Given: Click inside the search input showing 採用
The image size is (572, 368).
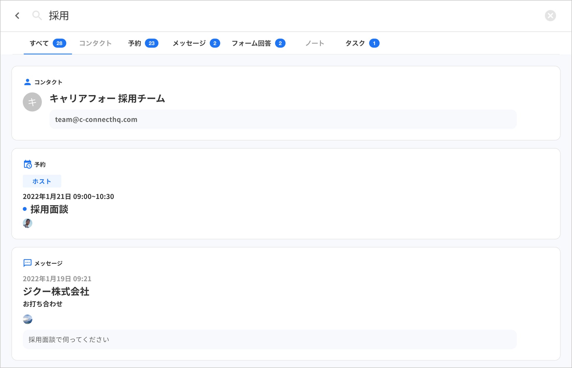Looking at the screenshot, I should [59, 16].
